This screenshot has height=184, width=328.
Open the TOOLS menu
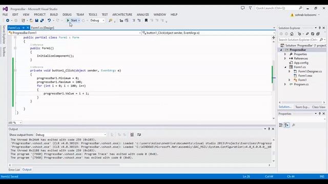93,15
